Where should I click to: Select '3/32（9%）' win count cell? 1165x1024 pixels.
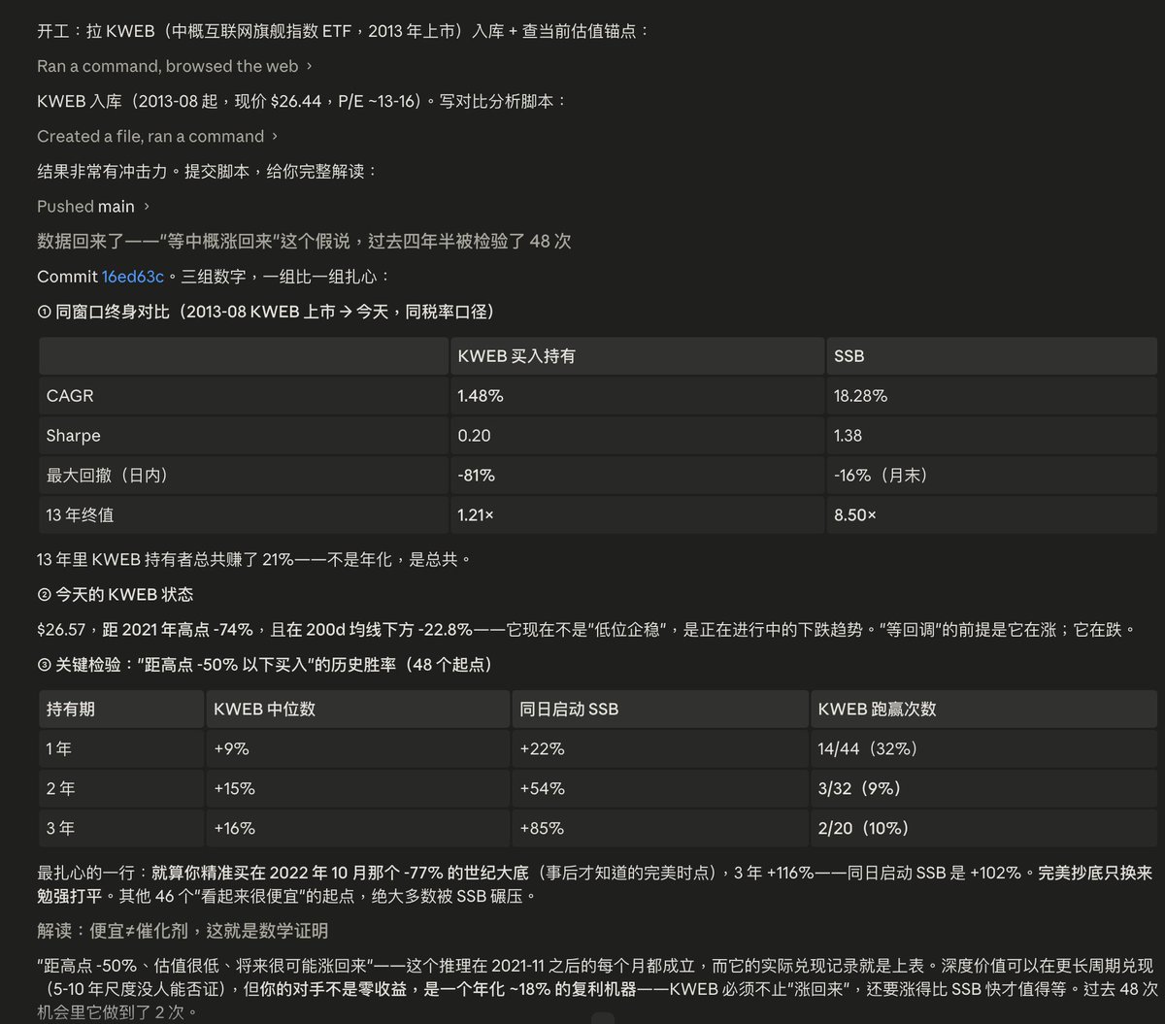[x=983, y=789]
